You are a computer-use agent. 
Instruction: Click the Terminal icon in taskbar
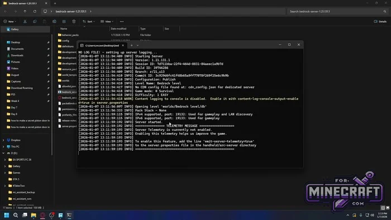(x=69, y=215)
